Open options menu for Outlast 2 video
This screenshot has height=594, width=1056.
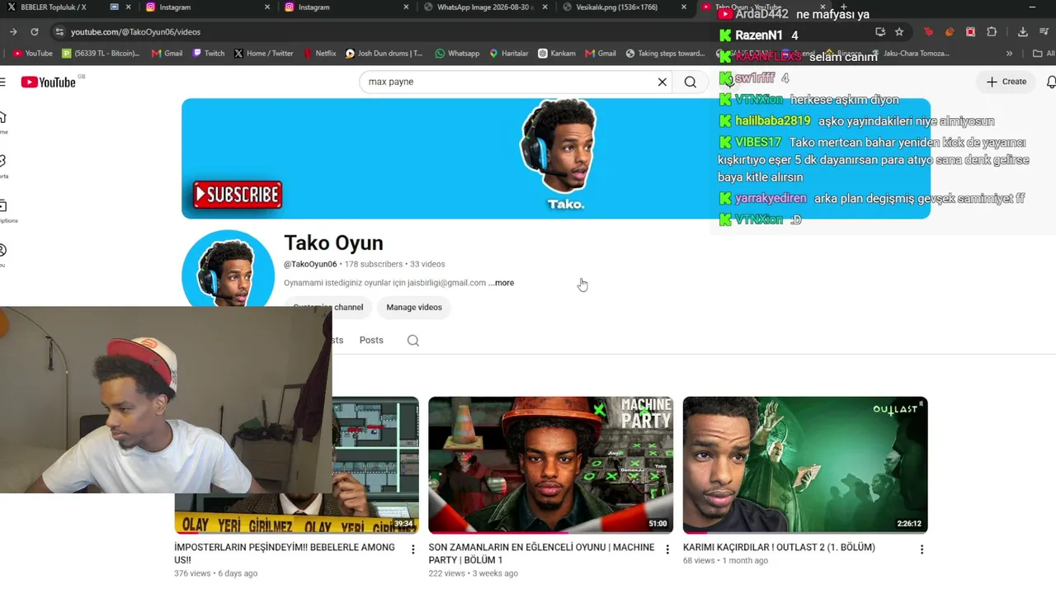click(x=922, y=549)
